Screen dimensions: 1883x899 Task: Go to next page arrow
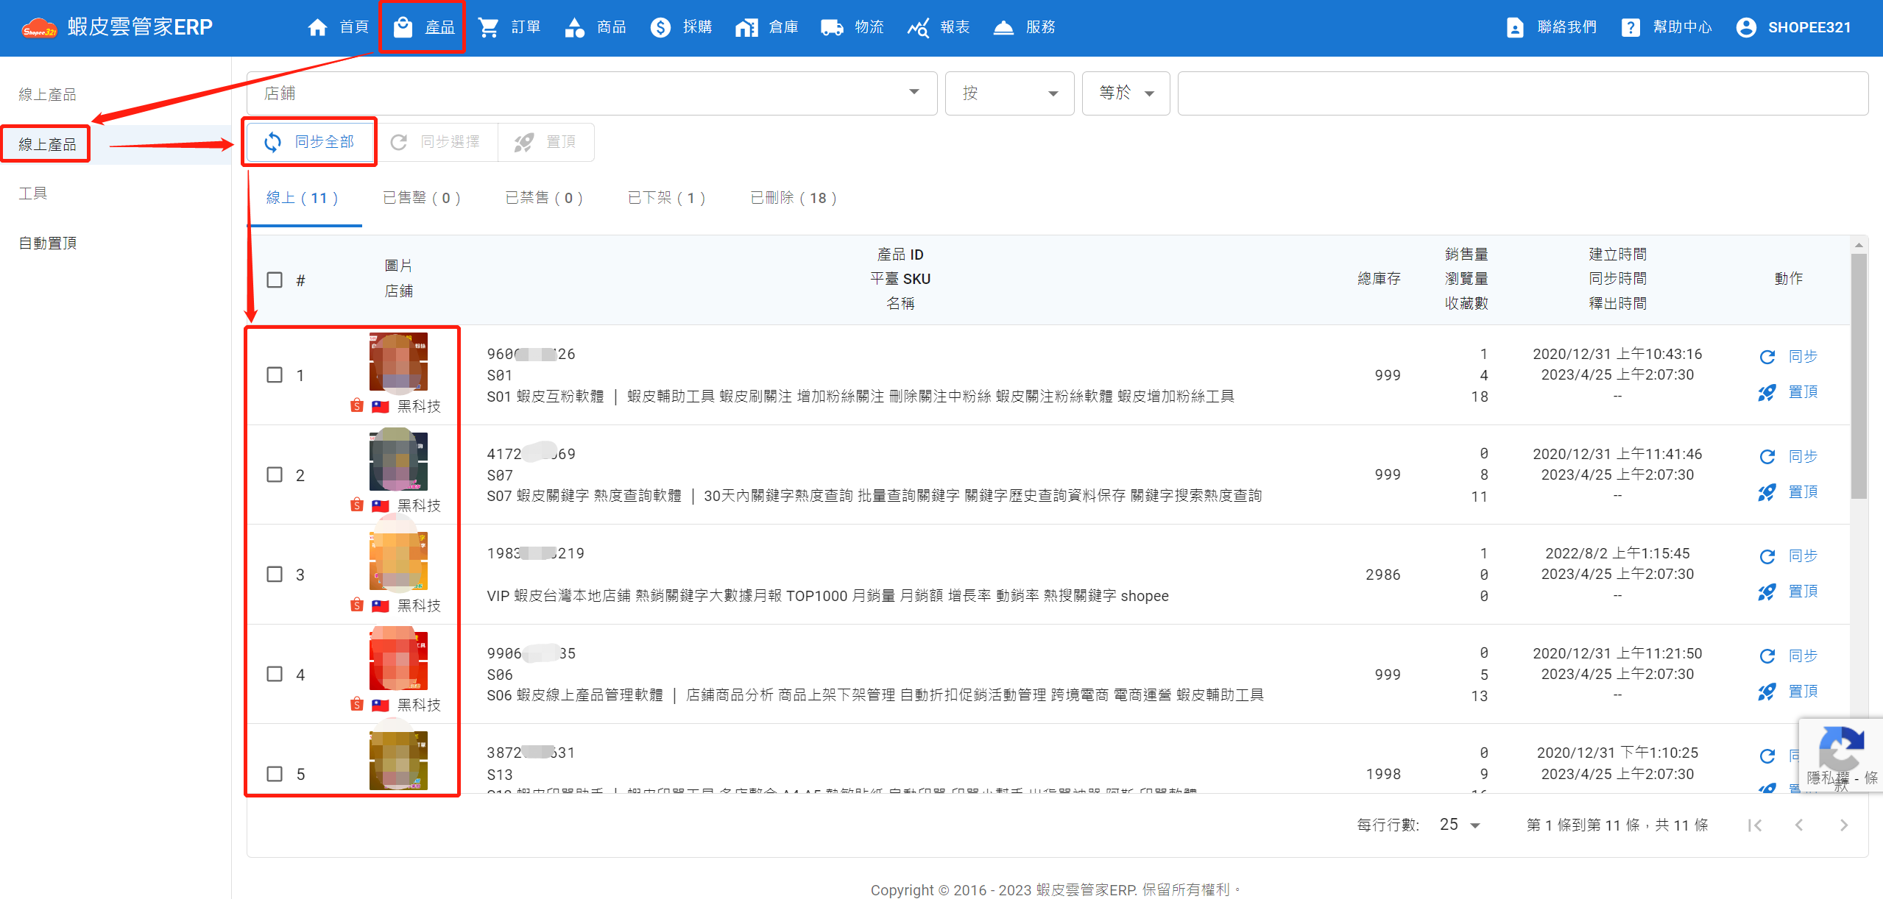click(x=1843, y=825)
